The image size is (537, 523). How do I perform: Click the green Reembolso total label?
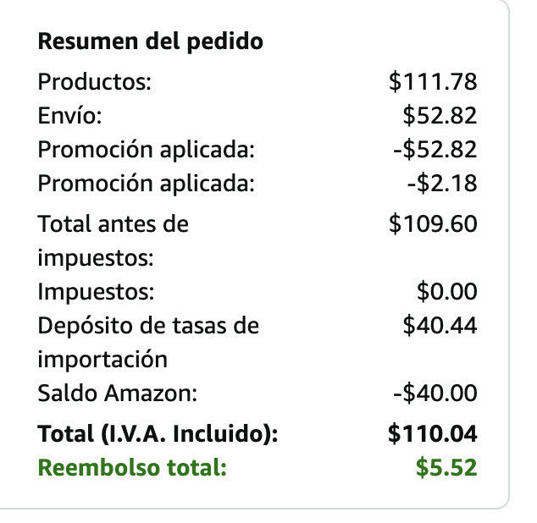coord(132,467)
